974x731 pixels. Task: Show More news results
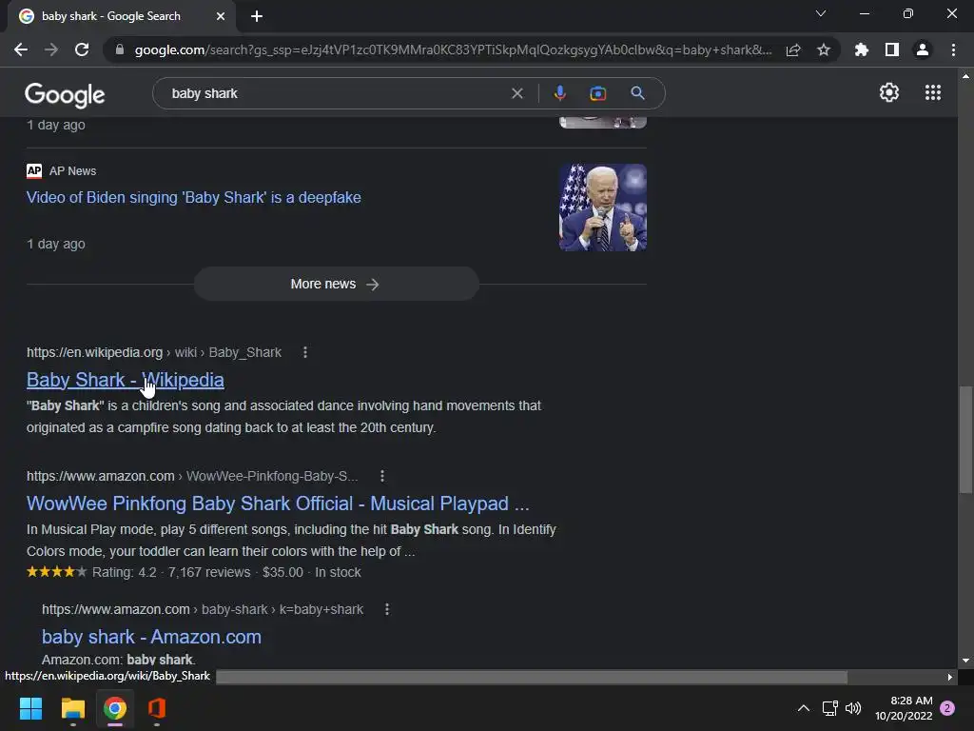(336, 284)
